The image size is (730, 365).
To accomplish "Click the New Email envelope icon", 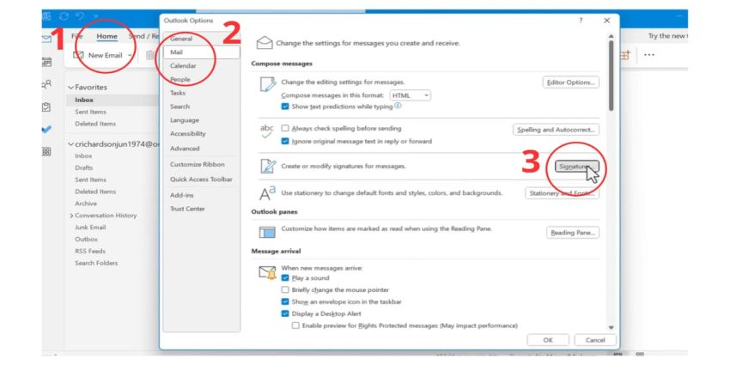I will (x=78, y=55).
